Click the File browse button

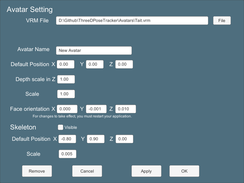click(222, 21)
